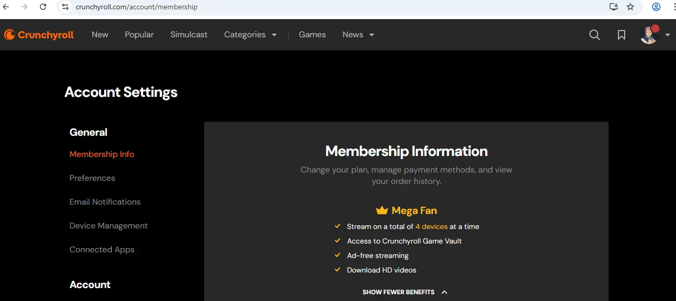Click the Account section heading in sidebar
676x301 pixels.
(x=90, y=284)
